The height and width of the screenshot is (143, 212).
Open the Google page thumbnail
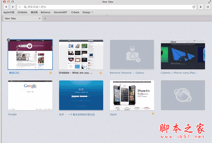point(30,95)
